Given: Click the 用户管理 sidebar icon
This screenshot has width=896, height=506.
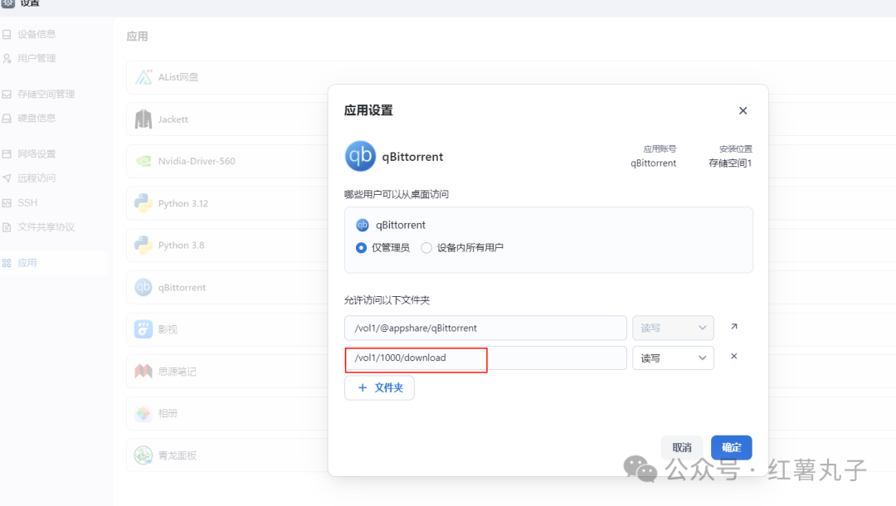Looking at the screenshot, I should point(7,58).
